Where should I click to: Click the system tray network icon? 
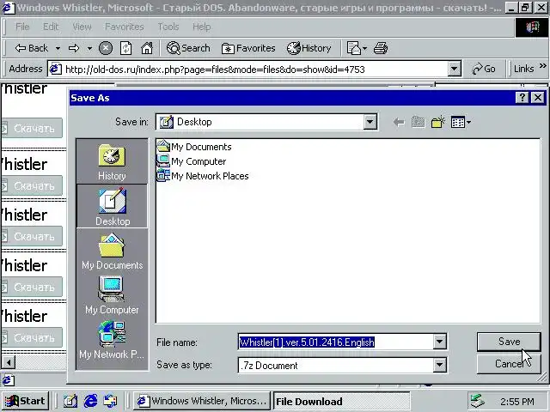(x=477, y=401)
